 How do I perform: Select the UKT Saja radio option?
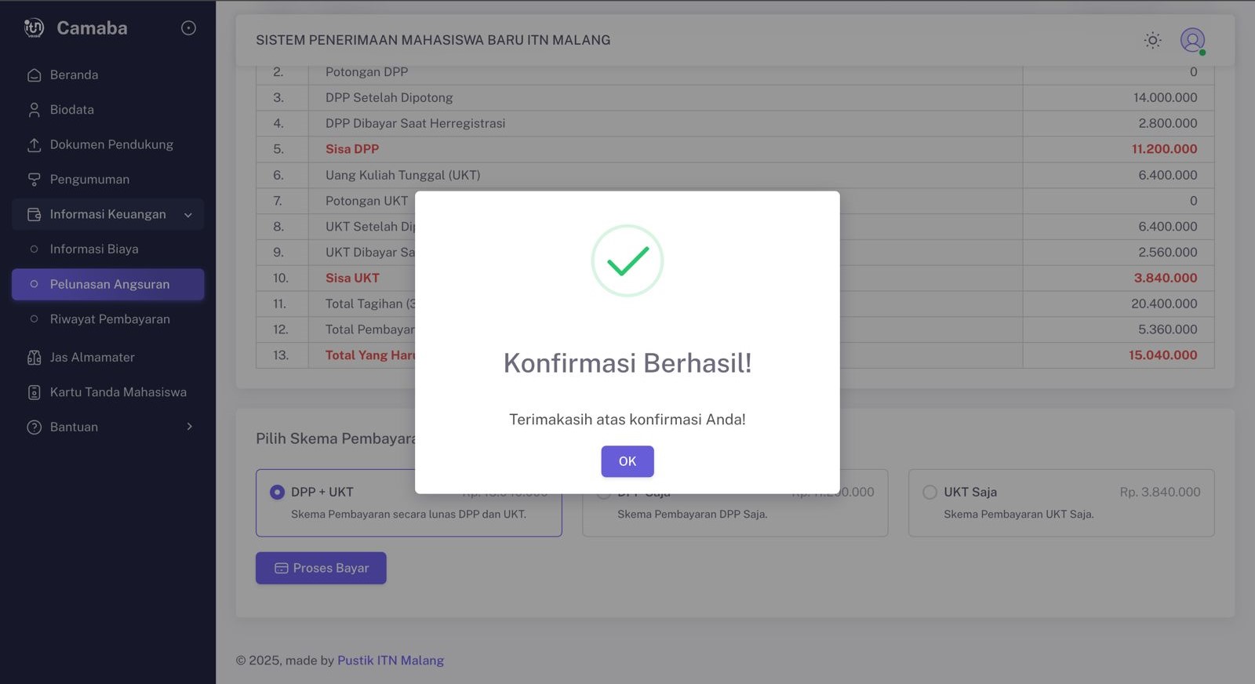(929, 492)
